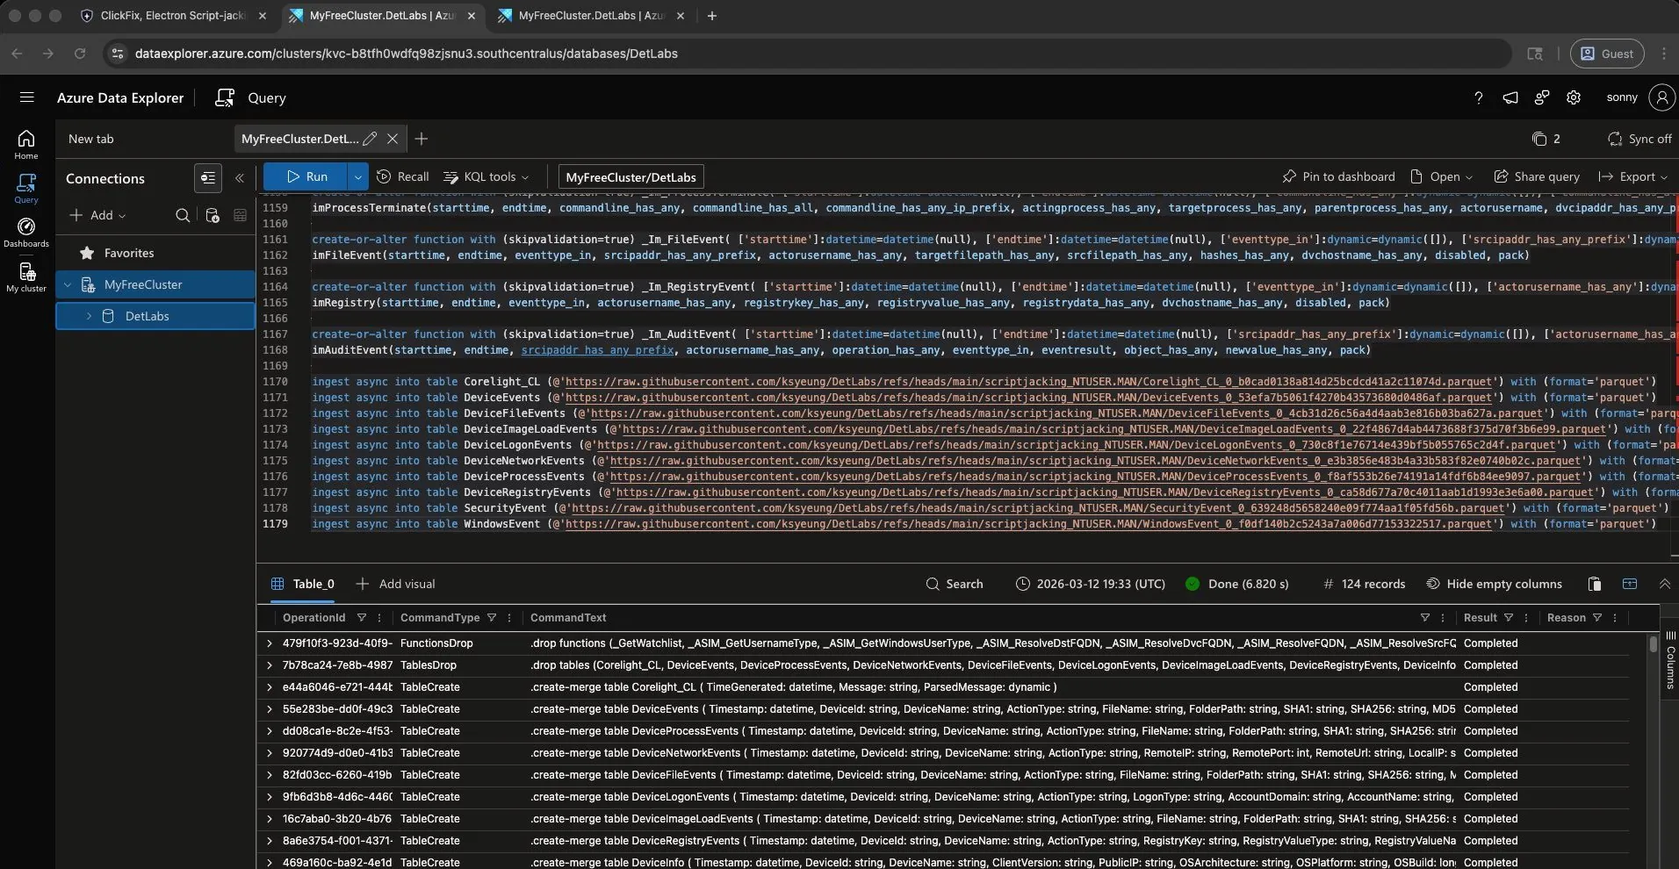Click the srcipaddr_has_any_prefix link in editor
This screenshot has width=1679, height=869.
[597, 350]
